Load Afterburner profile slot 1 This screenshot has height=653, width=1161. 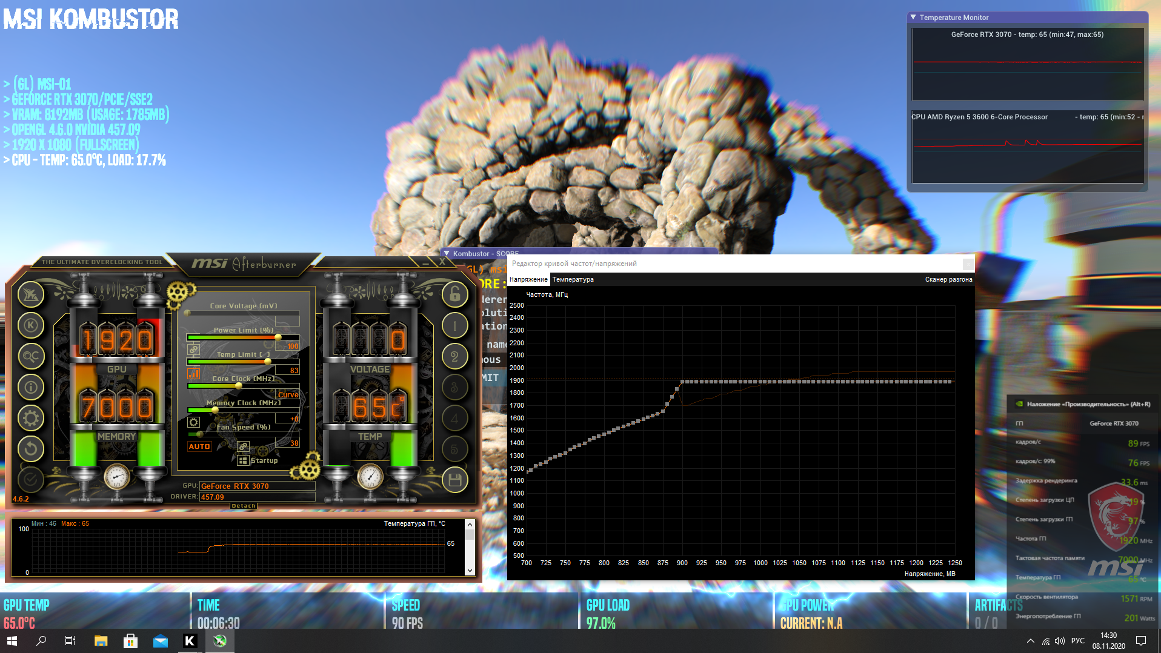click(455, 325)
